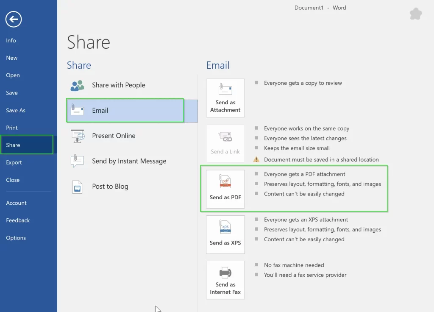The image size is (434, 312).
Task: Click the Send as Attachment icon
Action: point(225,89)
